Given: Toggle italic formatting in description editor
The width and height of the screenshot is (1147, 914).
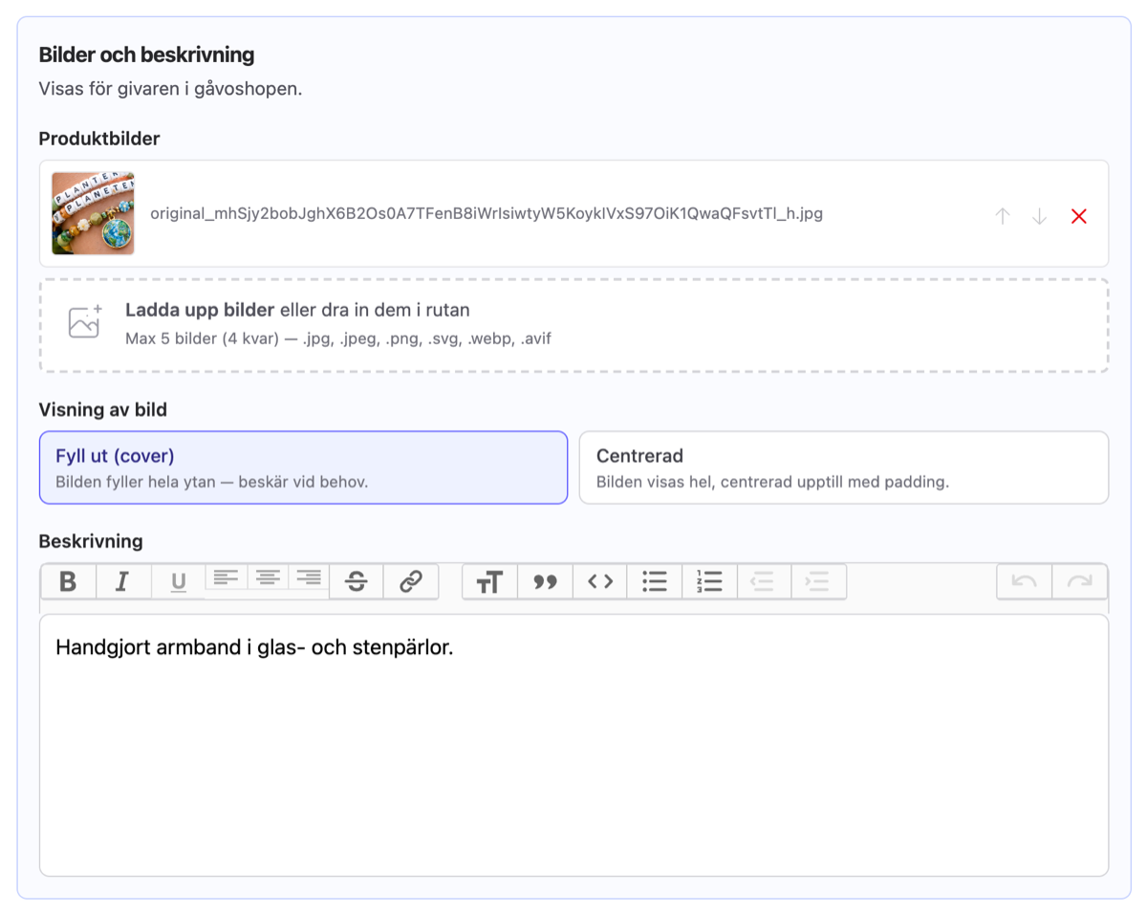Looking at the screenshot, I should (122, 581).
